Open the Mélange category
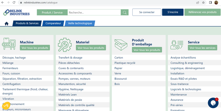 coord(8,63)
